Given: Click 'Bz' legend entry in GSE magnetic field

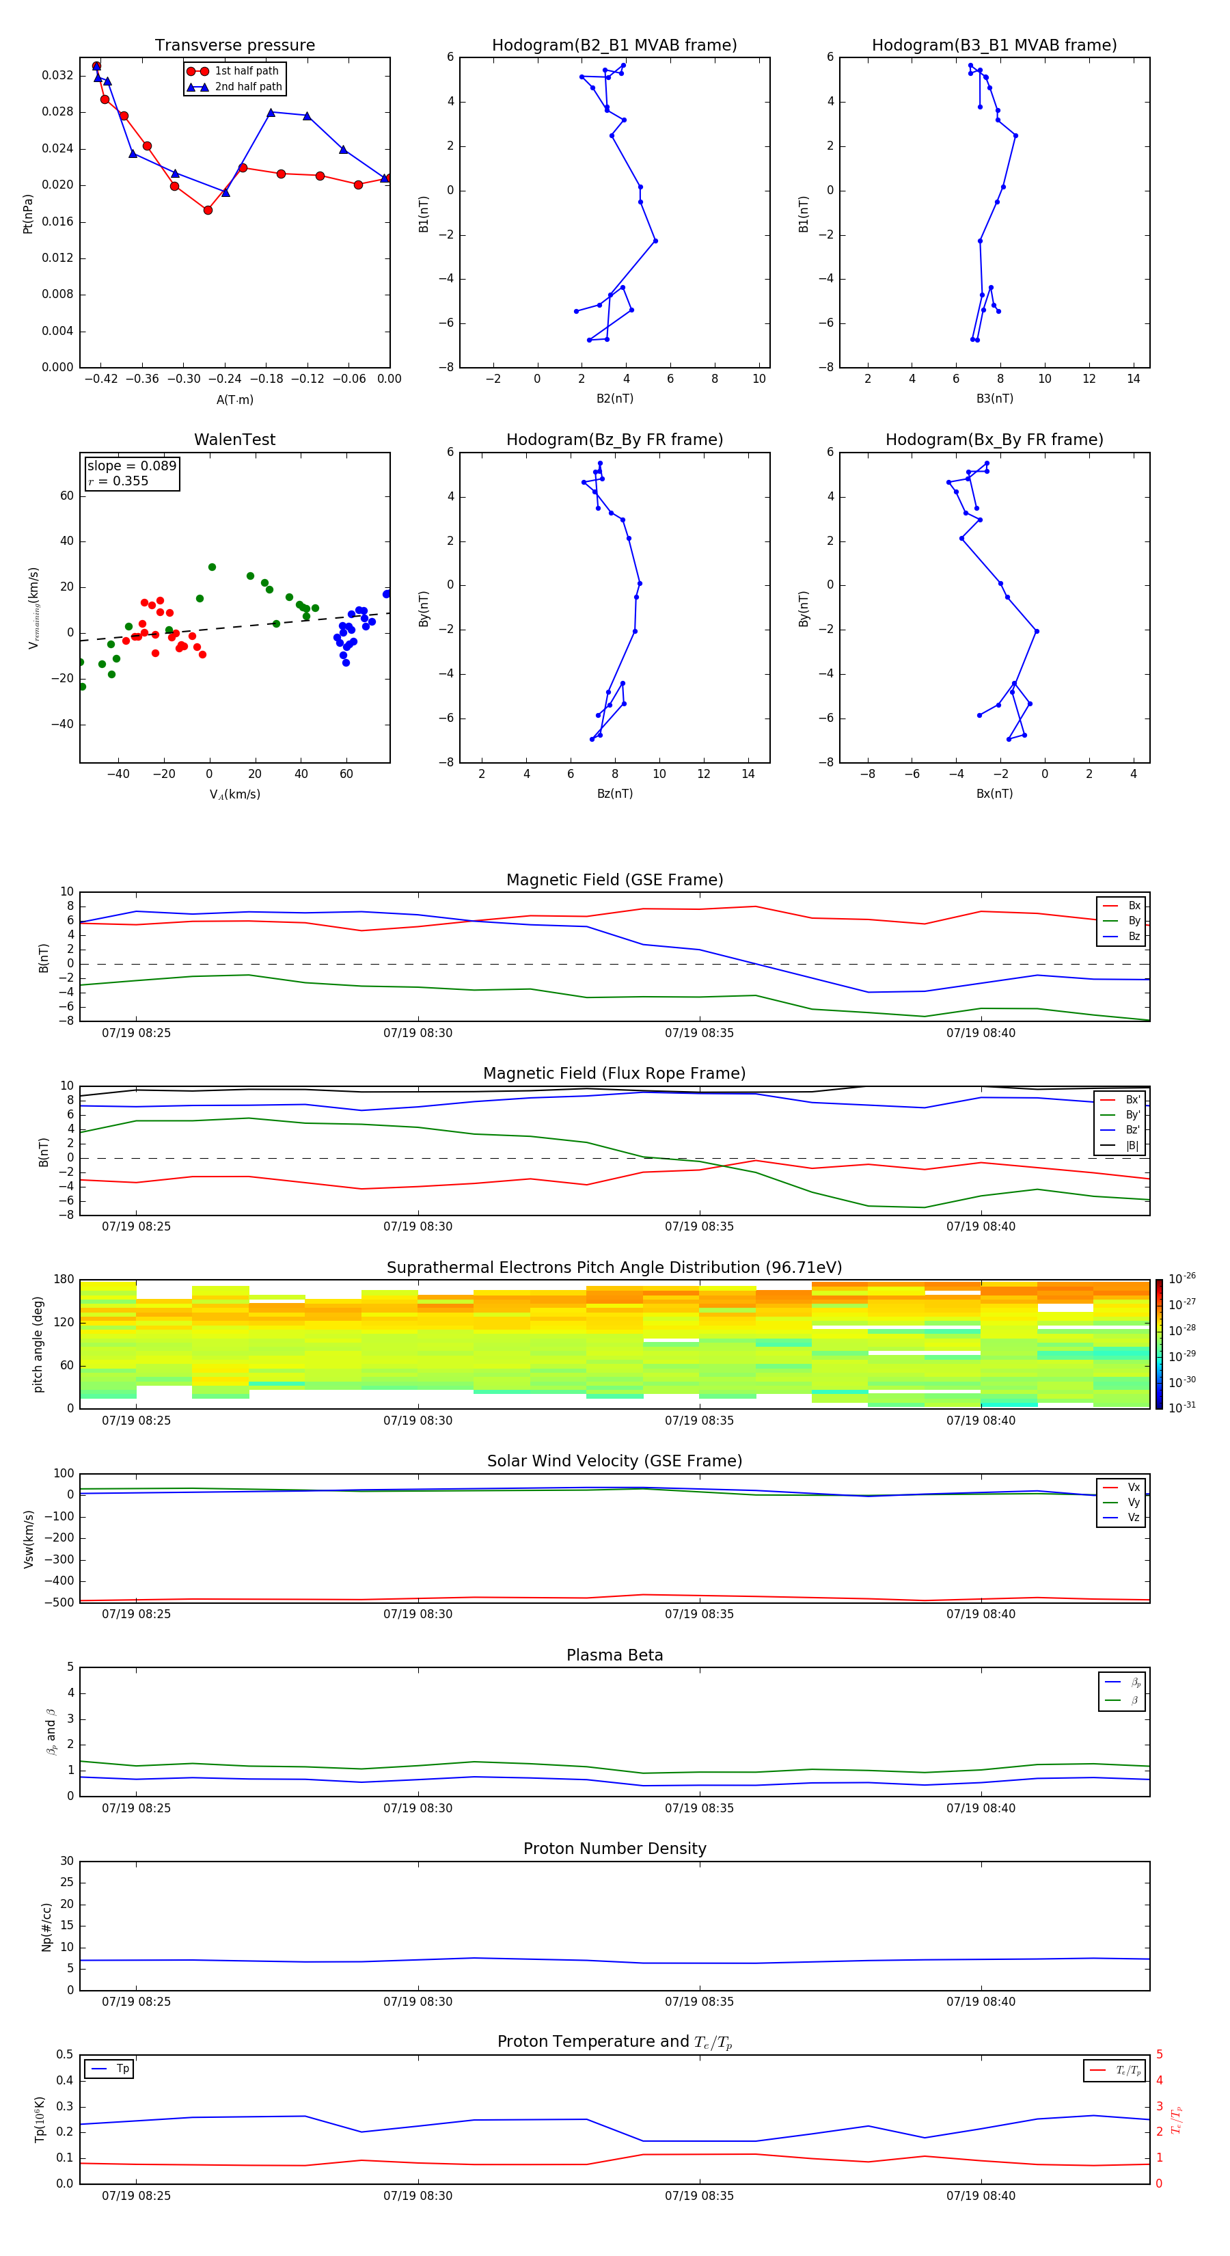Looking at the screenshot, I should coord(1121,936).
